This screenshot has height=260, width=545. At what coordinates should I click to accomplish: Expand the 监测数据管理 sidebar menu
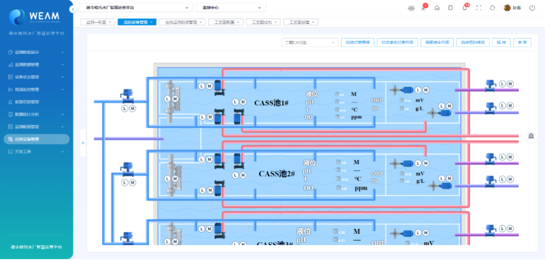pos(36,65)
